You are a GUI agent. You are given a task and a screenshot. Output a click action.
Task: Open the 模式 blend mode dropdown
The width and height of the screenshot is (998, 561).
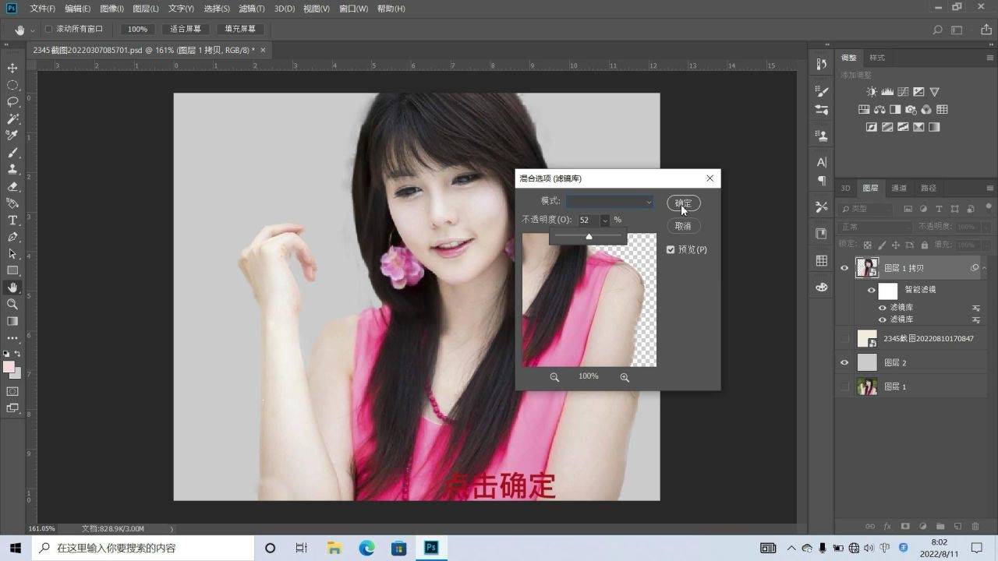610,202
